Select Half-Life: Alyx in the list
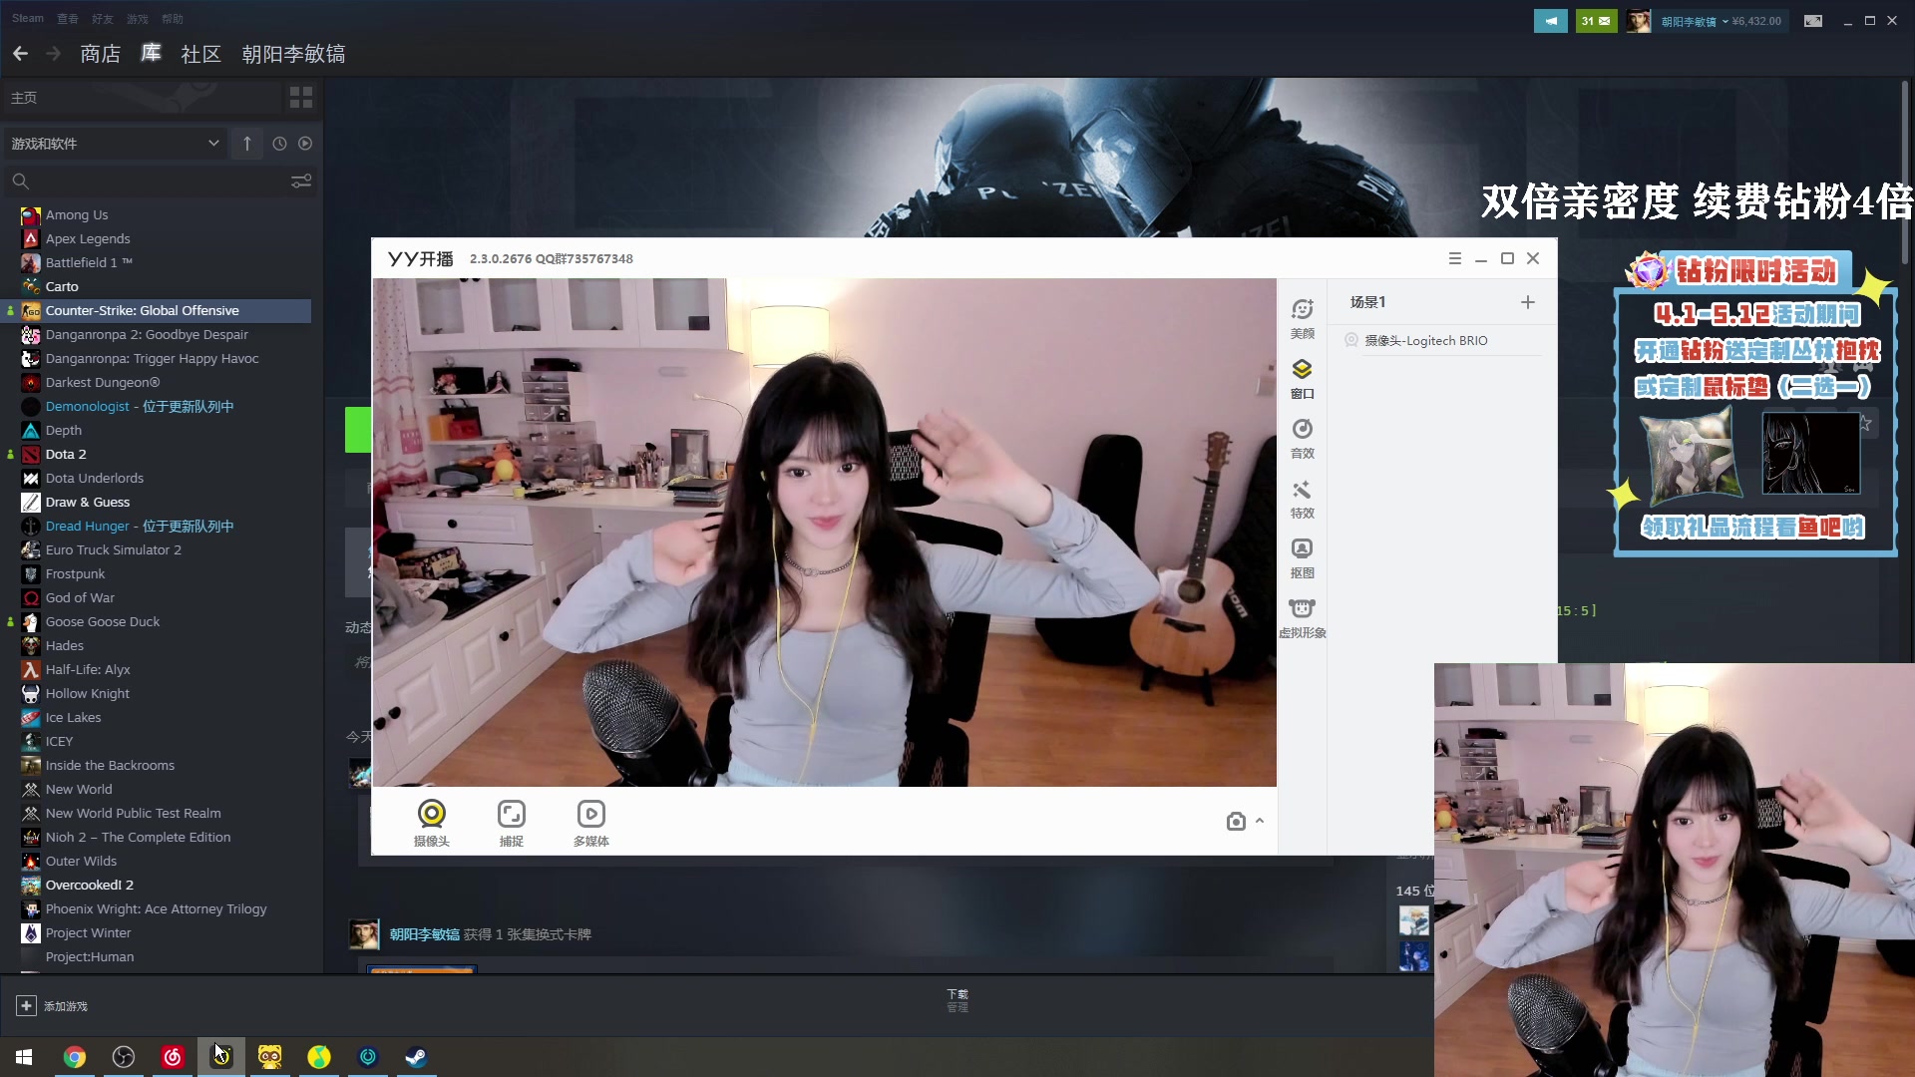 pyautogui.click(x=88, y=669)
